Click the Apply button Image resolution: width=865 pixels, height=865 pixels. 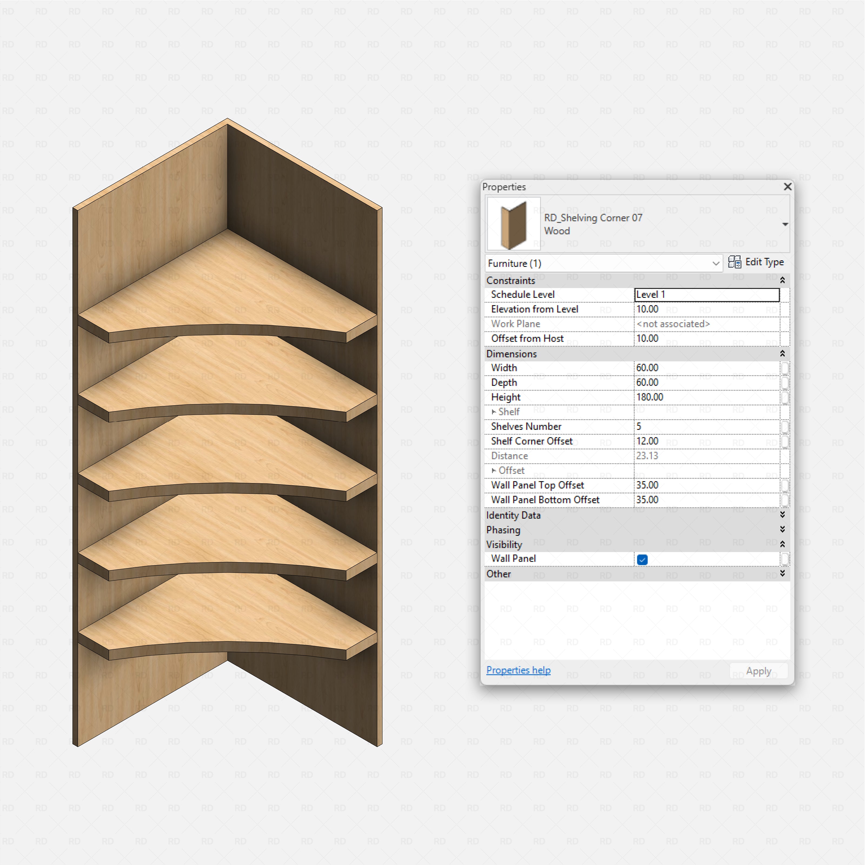758,670
